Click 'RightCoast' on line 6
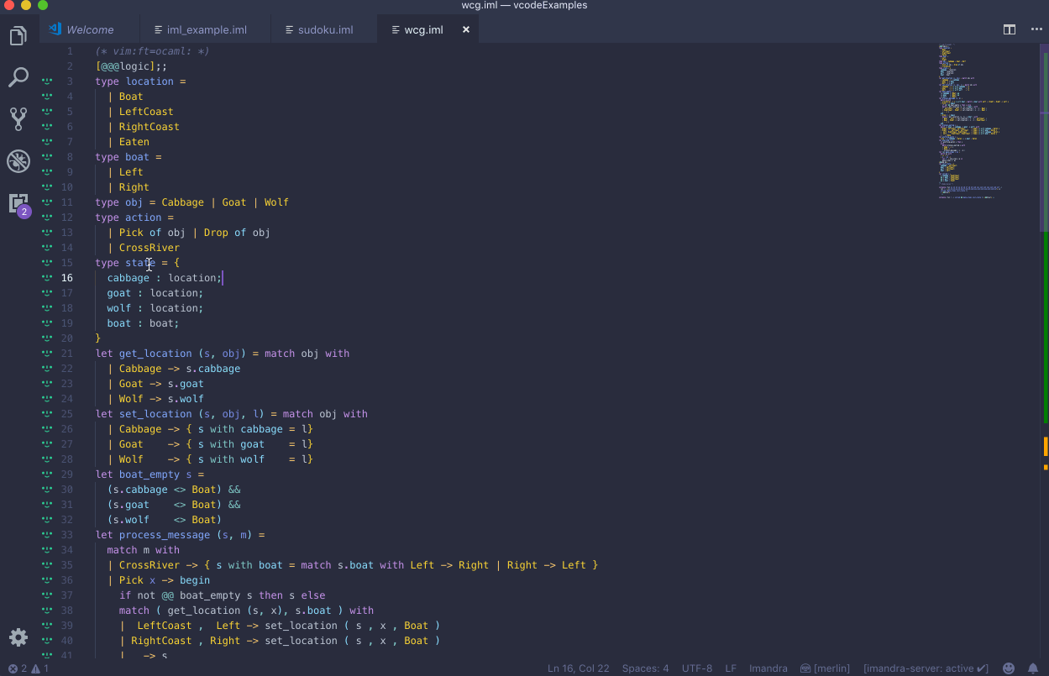Viewport: 1049px width, 676px height. (149, 127)
